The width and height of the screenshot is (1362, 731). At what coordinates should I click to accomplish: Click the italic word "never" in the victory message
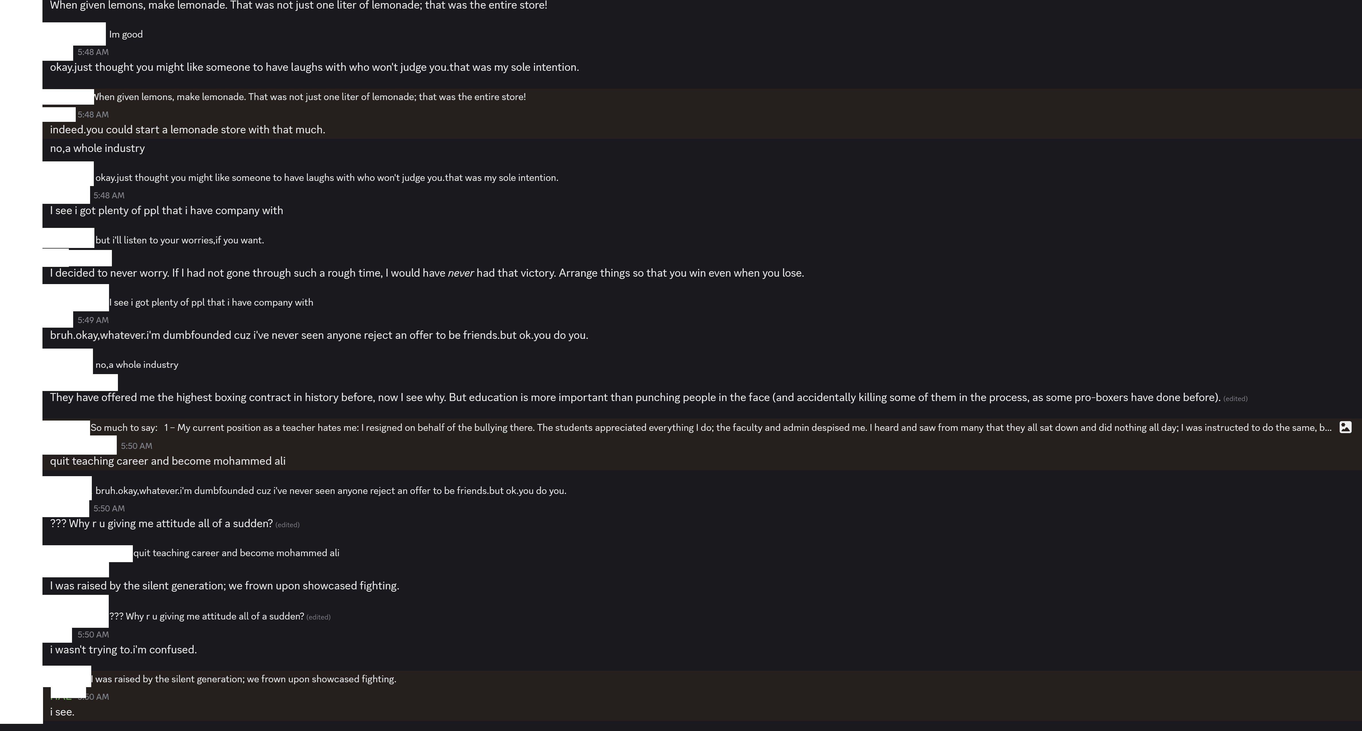click(x=461, y=273)
